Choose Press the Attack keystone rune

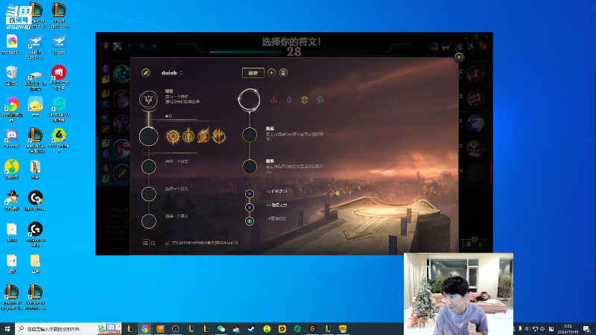point(173,136)
